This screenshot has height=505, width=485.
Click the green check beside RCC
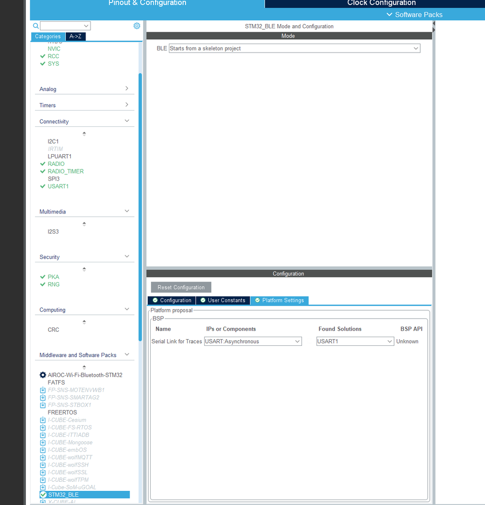[x=42, y=56]
